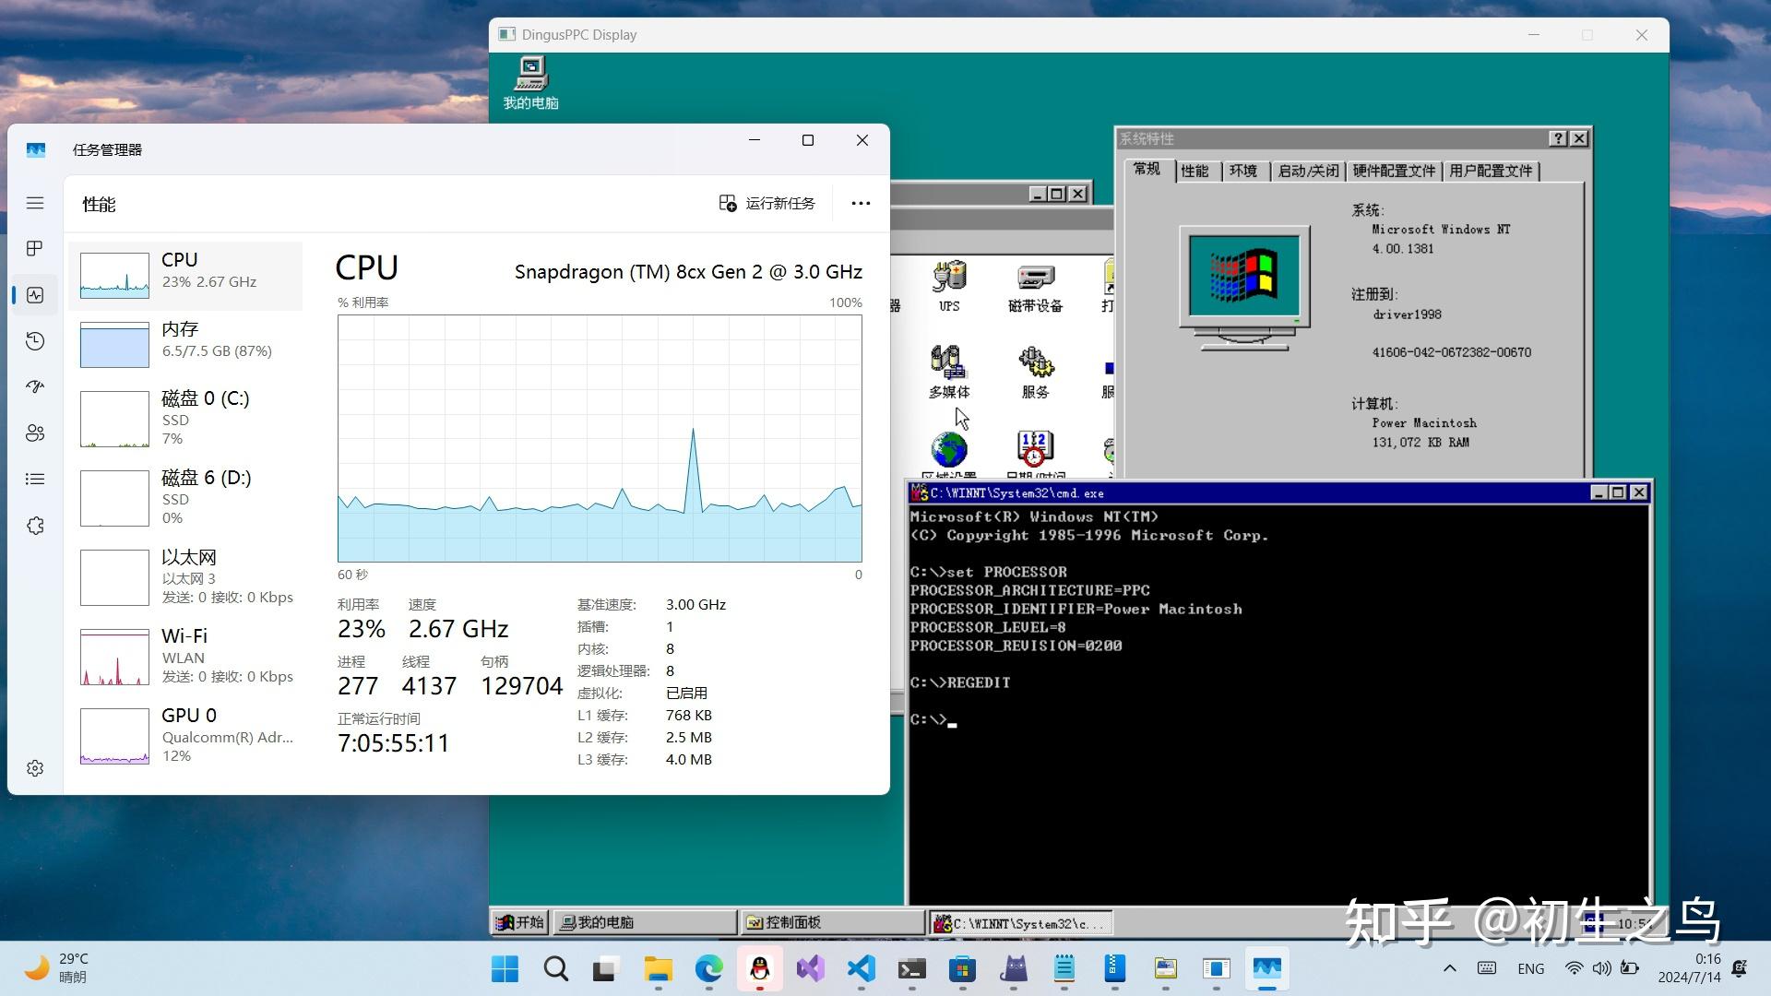1771x996 pixels.
Task: Expand the Task Manager navigation hamburger menu
Action: click(x=34, y=203)
